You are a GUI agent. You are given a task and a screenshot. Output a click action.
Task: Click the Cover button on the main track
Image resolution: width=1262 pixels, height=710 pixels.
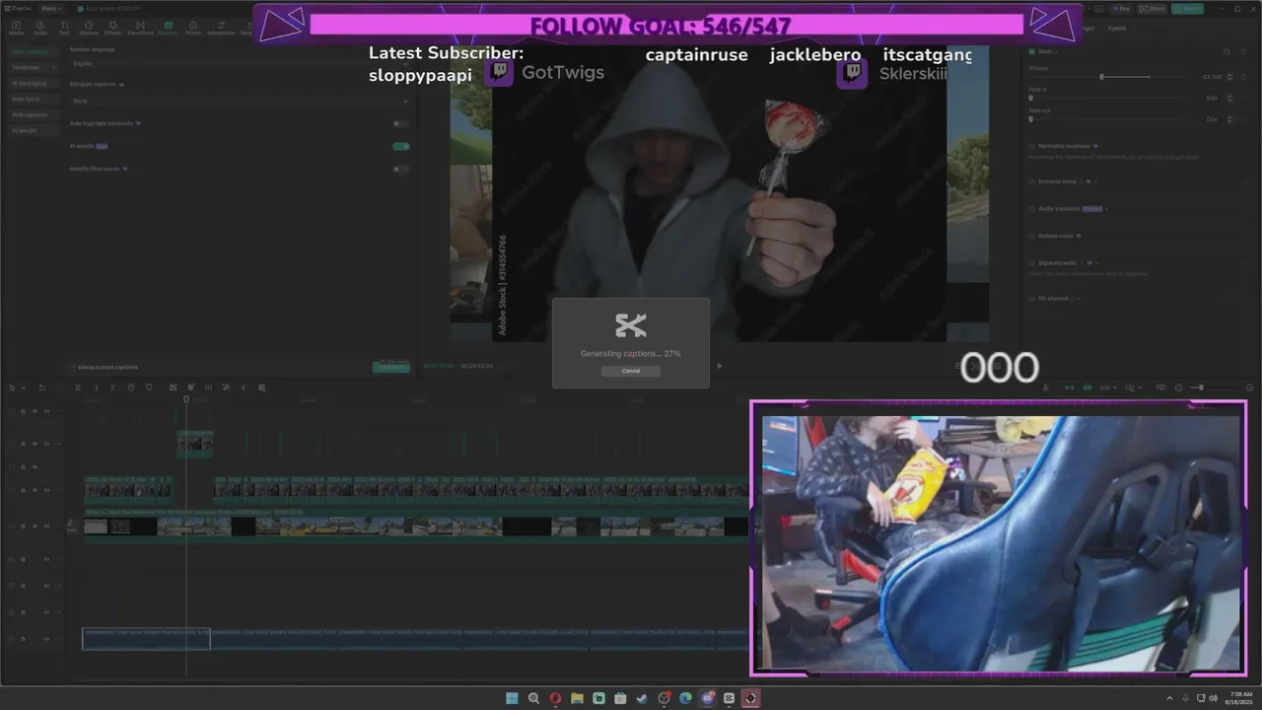coord(71,526)
